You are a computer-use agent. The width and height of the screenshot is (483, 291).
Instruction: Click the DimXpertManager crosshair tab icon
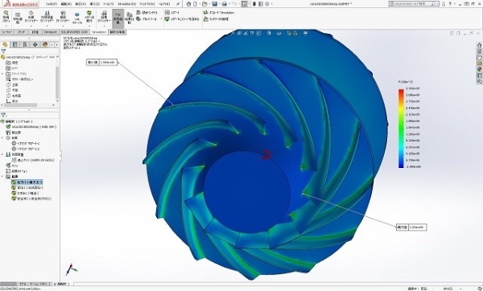(x=35, y=44)
